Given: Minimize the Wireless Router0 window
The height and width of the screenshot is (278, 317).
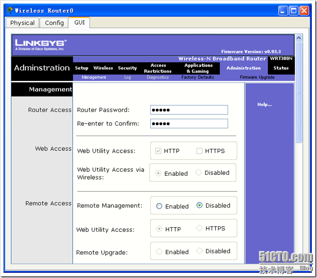Looking at the screenshot, I should coord(283,11).
